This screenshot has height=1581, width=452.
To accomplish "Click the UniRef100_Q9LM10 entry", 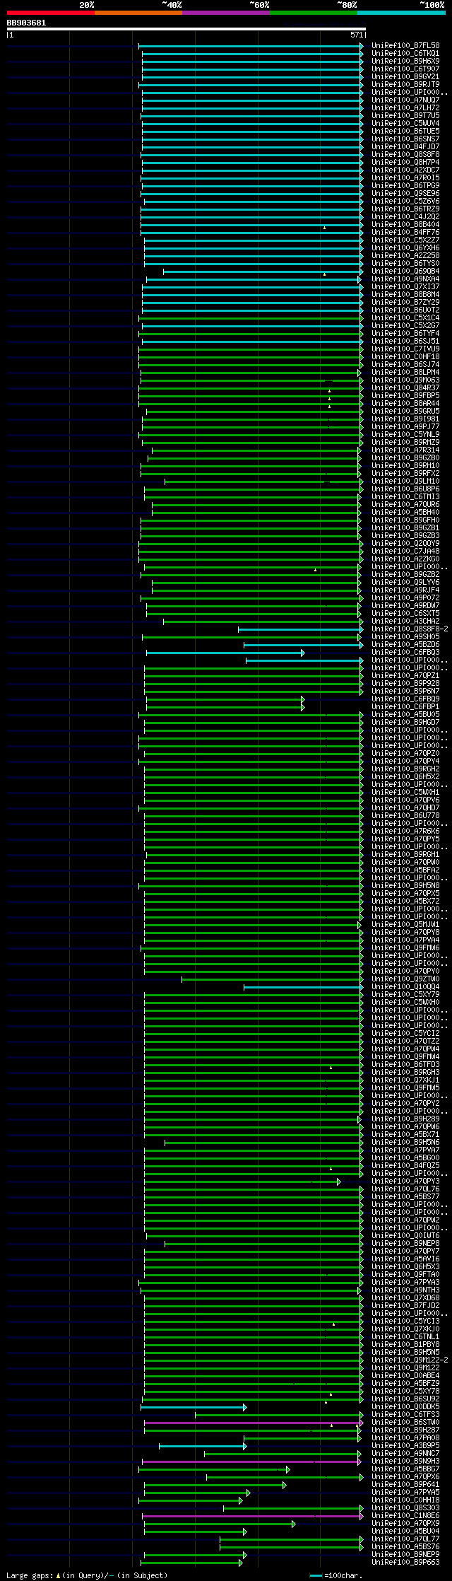I will coord(405,482).
